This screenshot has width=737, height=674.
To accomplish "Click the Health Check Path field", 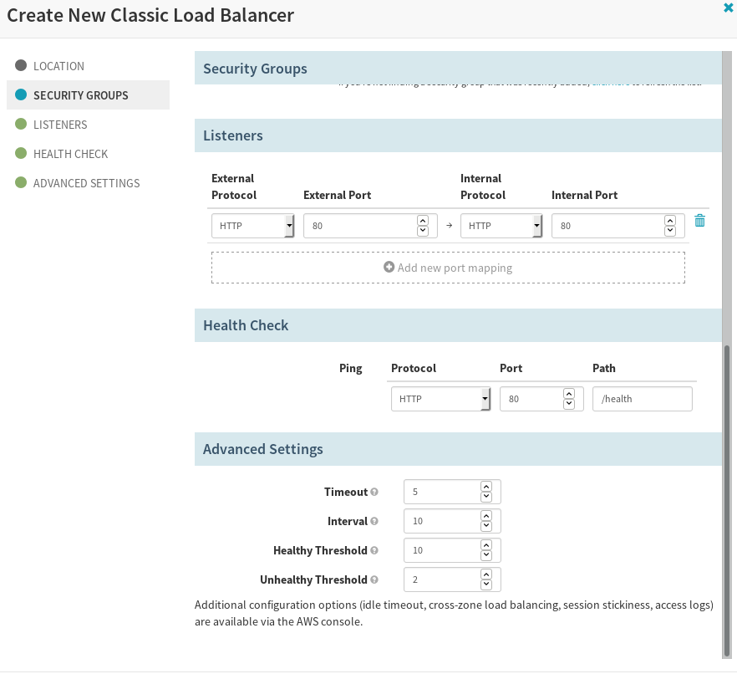I will click(x=642, y=399).
